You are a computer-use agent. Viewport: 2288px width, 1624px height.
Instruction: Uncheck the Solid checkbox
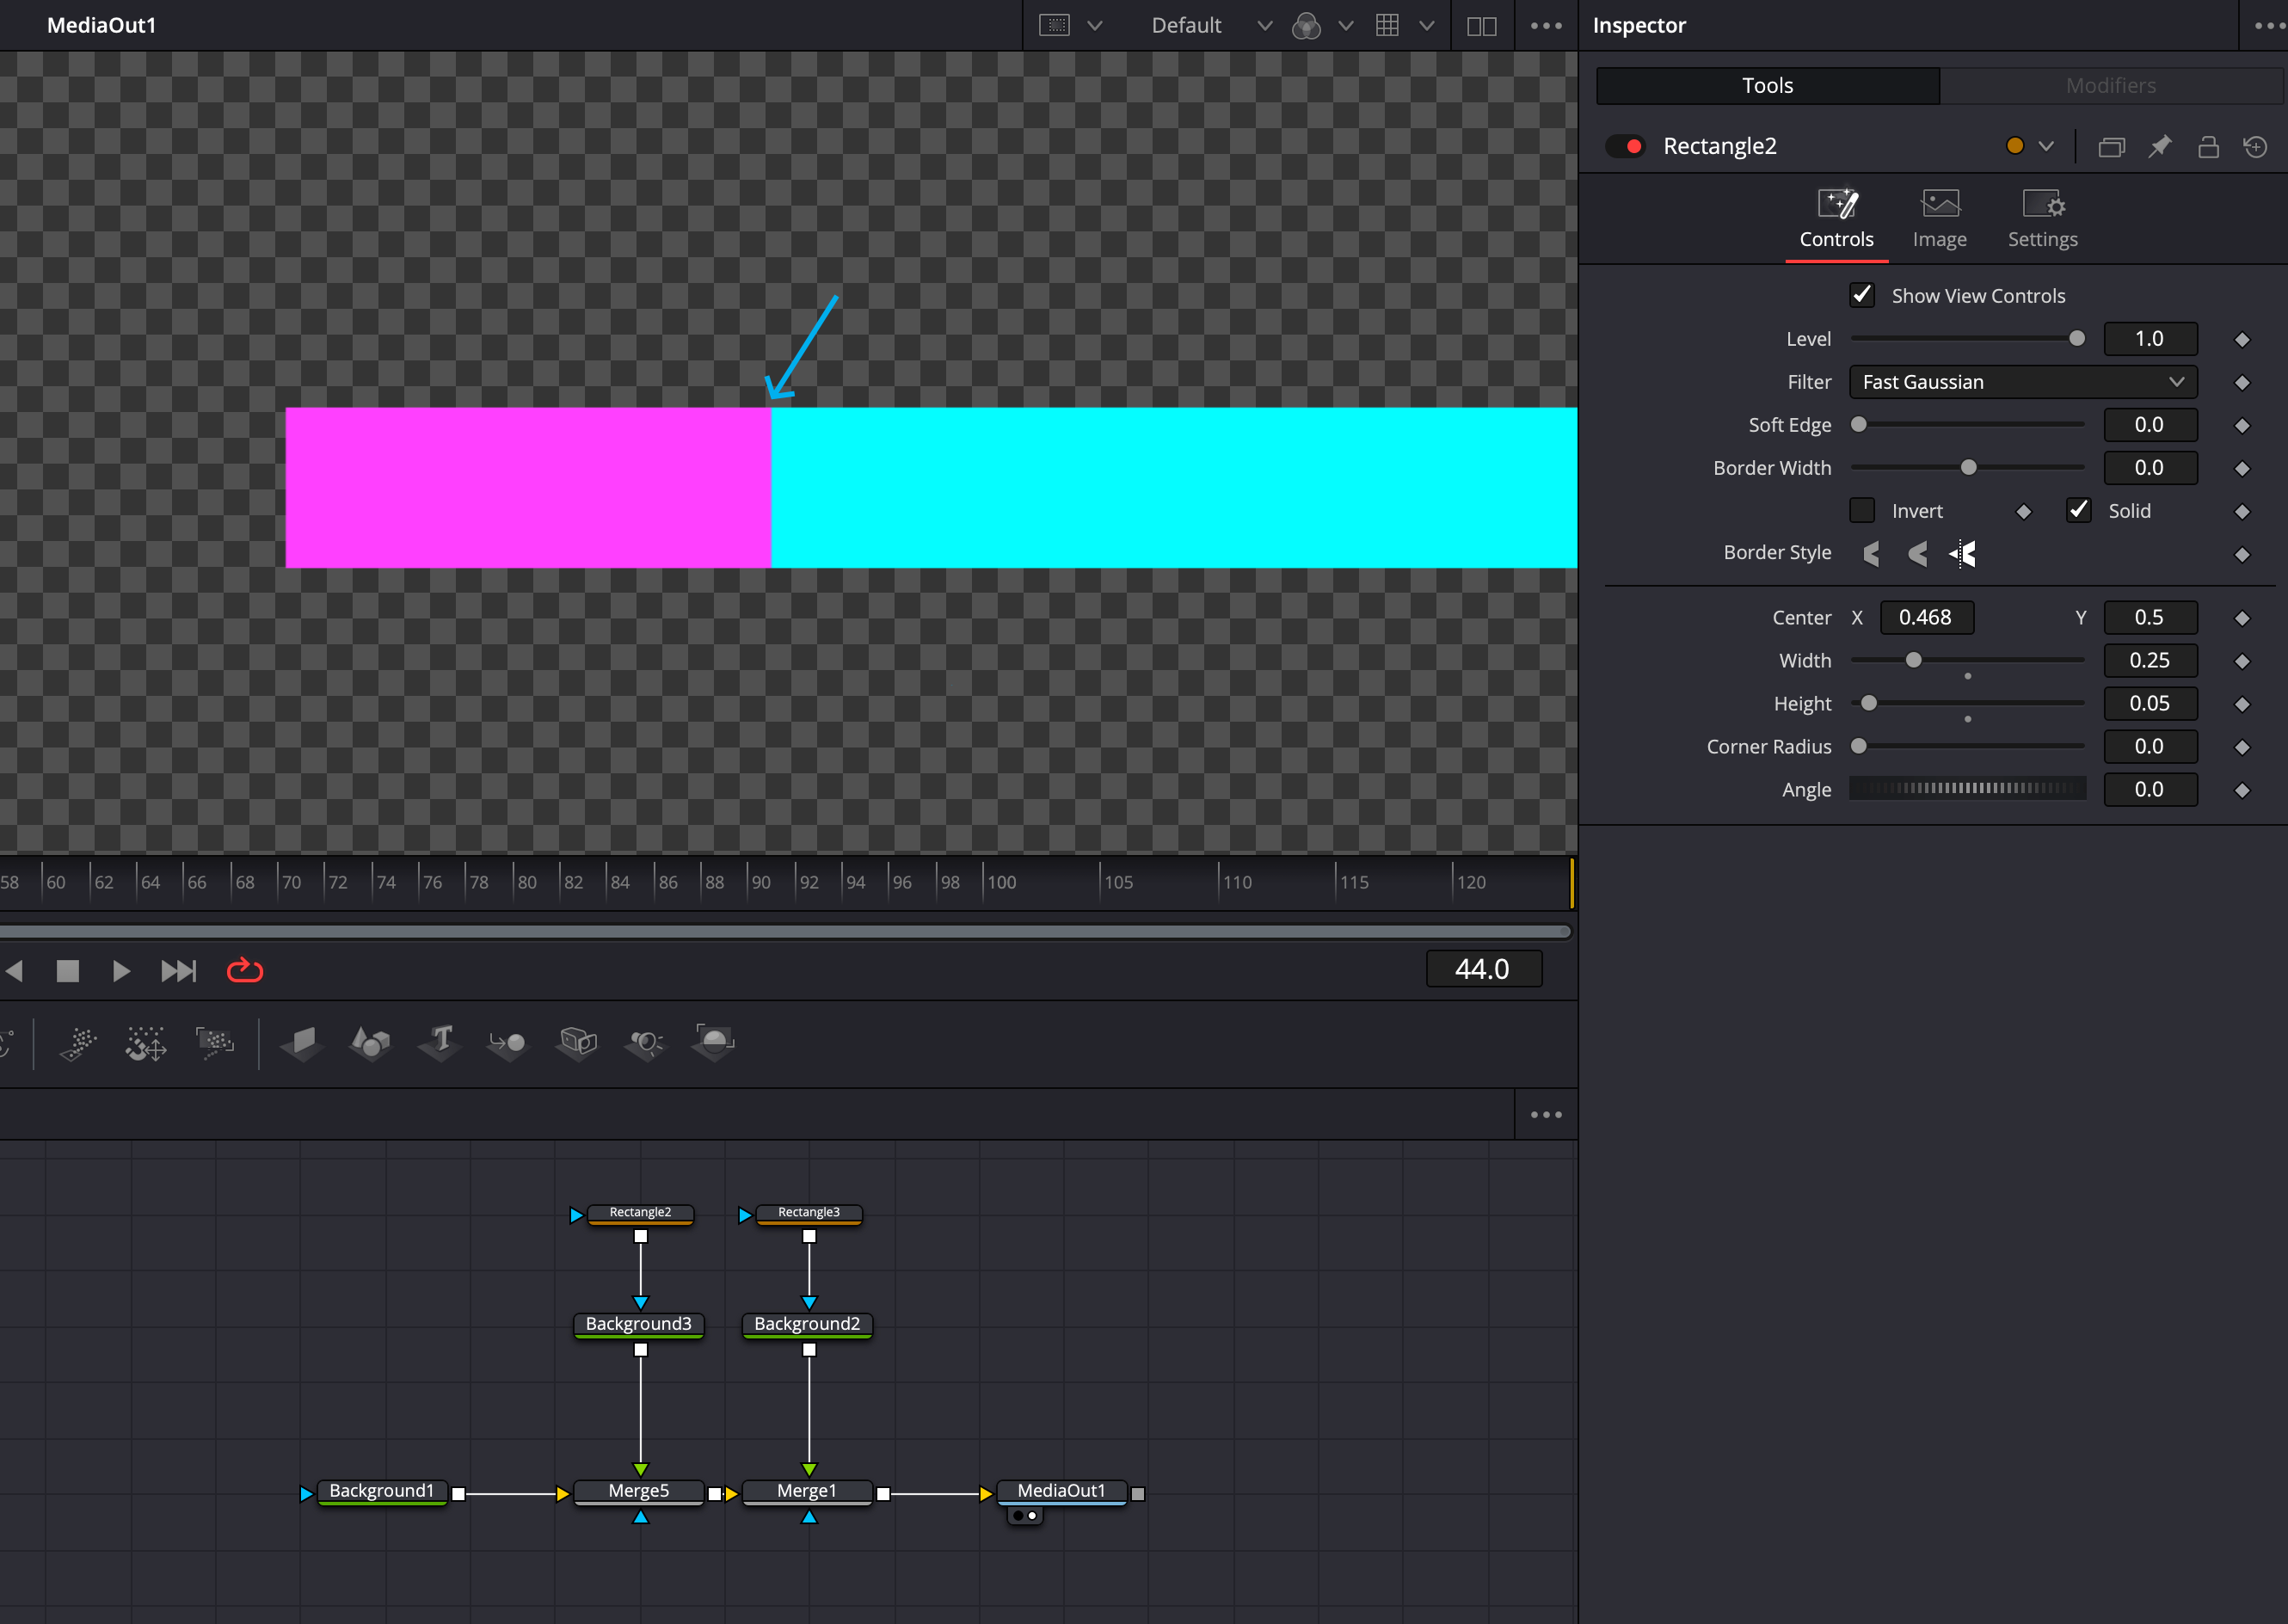(x=2078, y=510)
